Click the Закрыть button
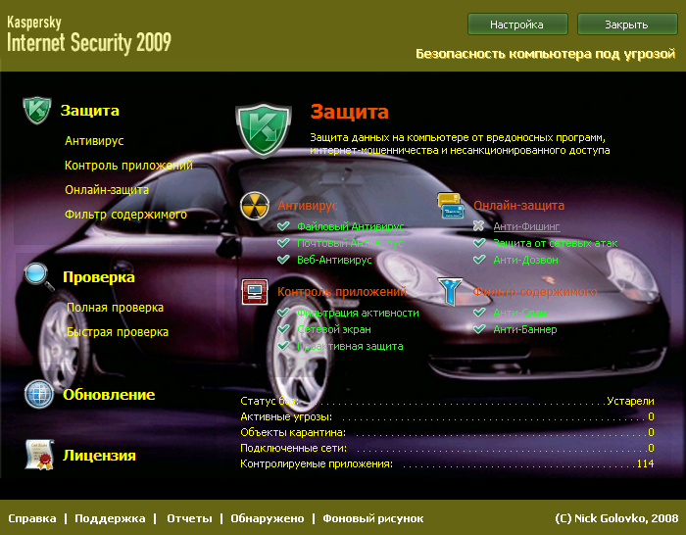686x535 pixels. pyautogui.click(x=627, y=24)
